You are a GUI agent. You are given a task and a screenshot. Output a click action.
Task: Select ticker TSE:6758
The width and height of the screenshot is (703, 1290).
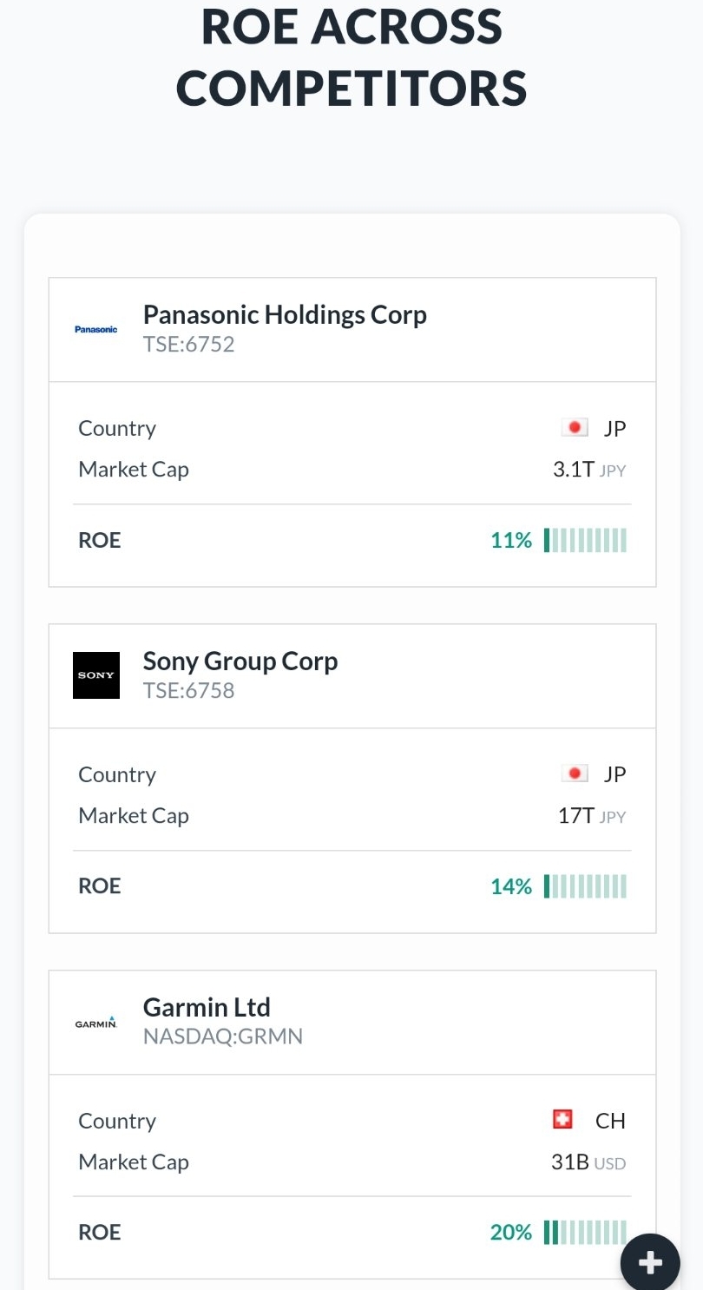pyautogui.click(x=188, y=691)
